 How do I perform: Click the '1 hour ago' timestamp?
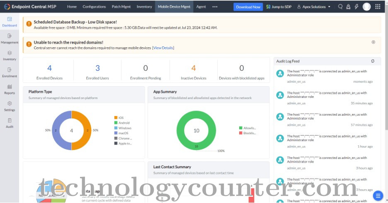coord(365,146)
